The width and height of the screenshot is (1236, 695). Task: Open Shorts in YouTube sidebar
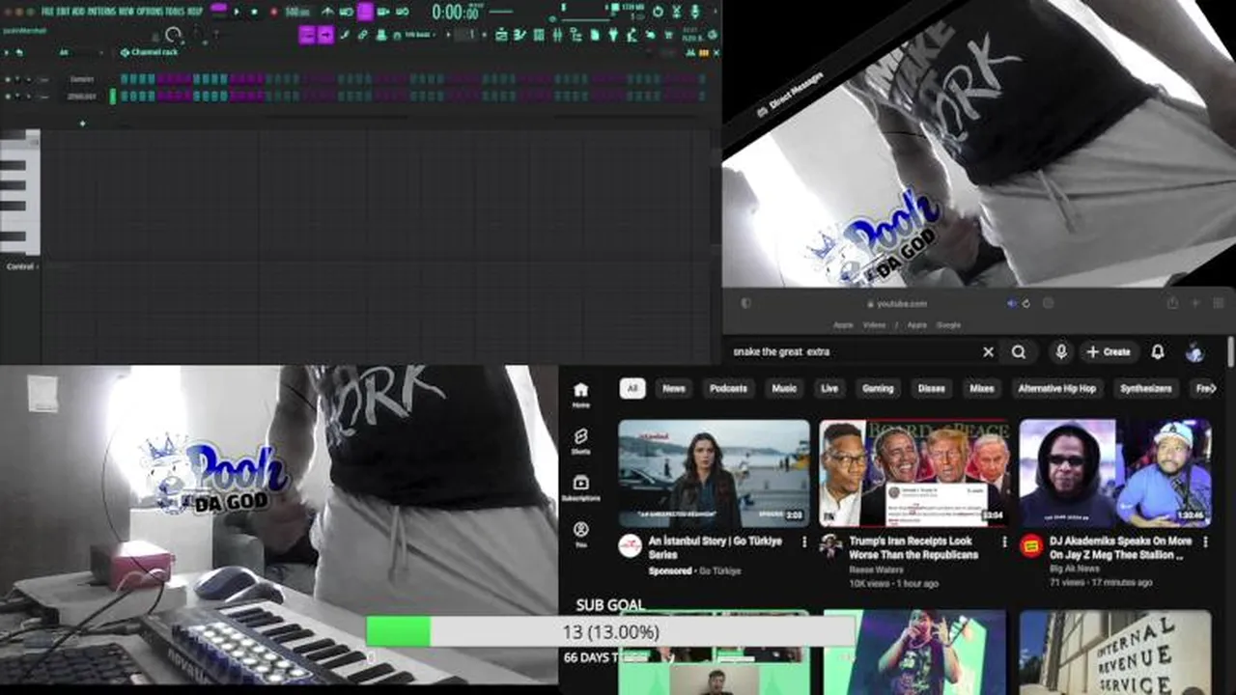click(580, 441)
